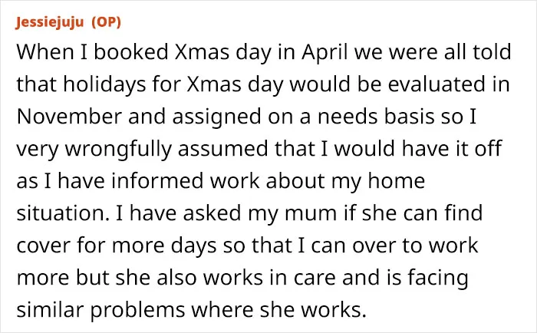Image resolution: width=537 pixels, height=333 pixels.
Task: Click the word 'mum' in the comment
Action: [311, 213]
